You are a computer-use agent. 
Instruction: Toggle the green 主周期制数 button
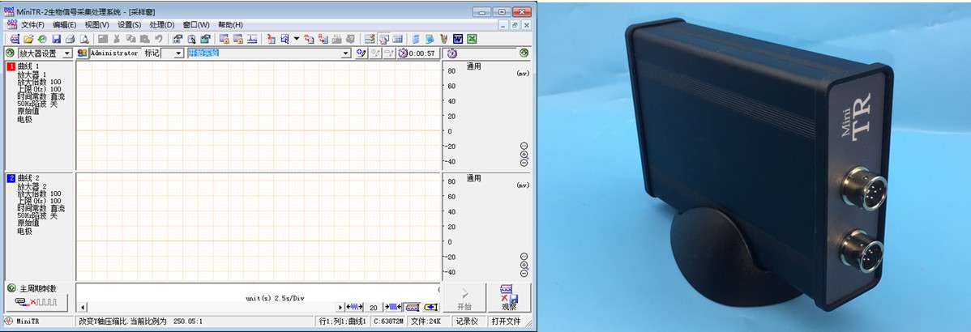(x=11, y=288)
